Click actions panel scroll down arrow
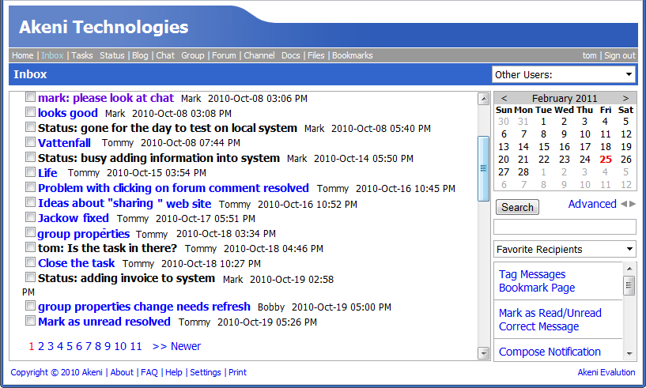Screen dimensions: 646x388 [629, 353]
